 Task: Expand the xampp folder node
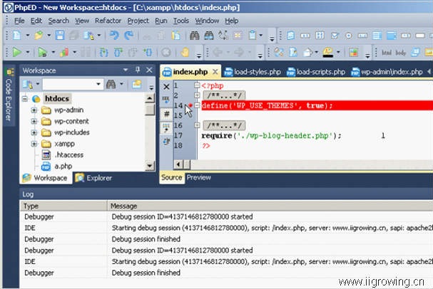coord(34,144)
